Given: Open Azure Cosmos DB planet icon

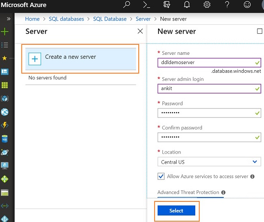Looking at the screenshot, I should [x=4, y=152].
